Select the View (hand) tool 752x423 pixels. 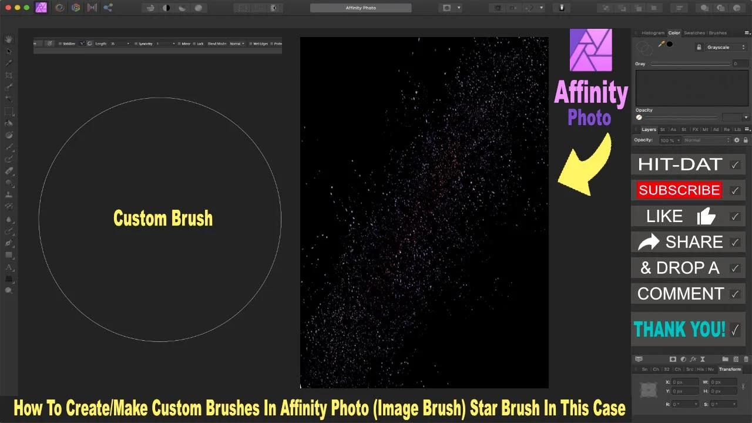pyautogui.click(x=9, y=39)
